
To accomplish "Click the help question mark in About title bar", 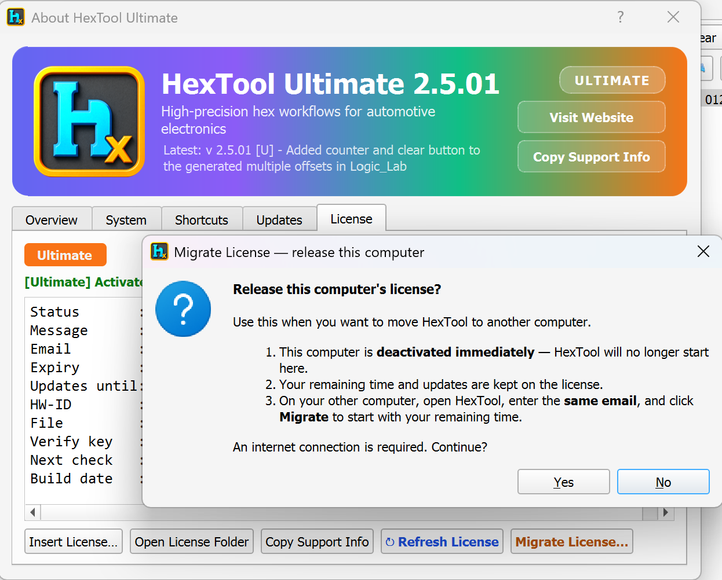I will pyautogui.click(x=621, y=17).
